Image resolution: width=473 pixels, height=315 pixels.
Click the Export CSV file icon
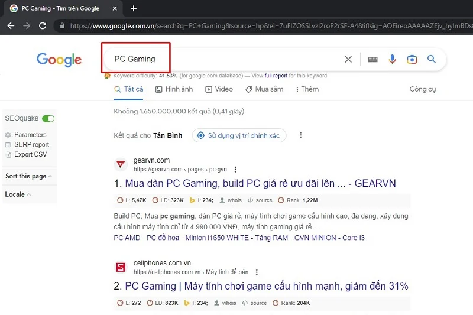click(x=8, y=155)
